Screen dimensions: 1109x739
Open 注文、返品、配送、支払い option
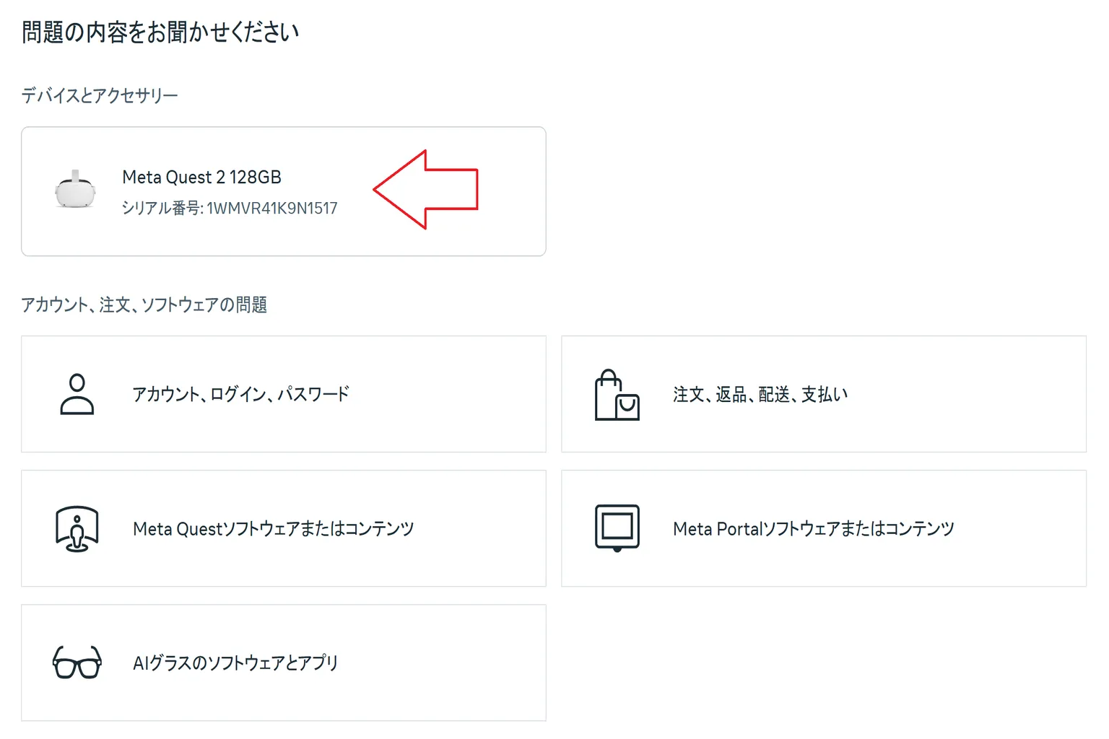click(x=824, y=394)
